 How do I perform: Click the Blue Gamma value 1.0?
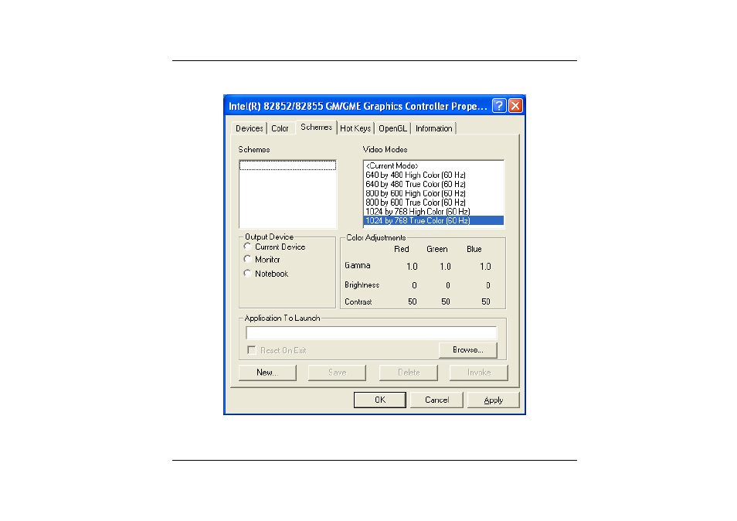pos(485,267)
